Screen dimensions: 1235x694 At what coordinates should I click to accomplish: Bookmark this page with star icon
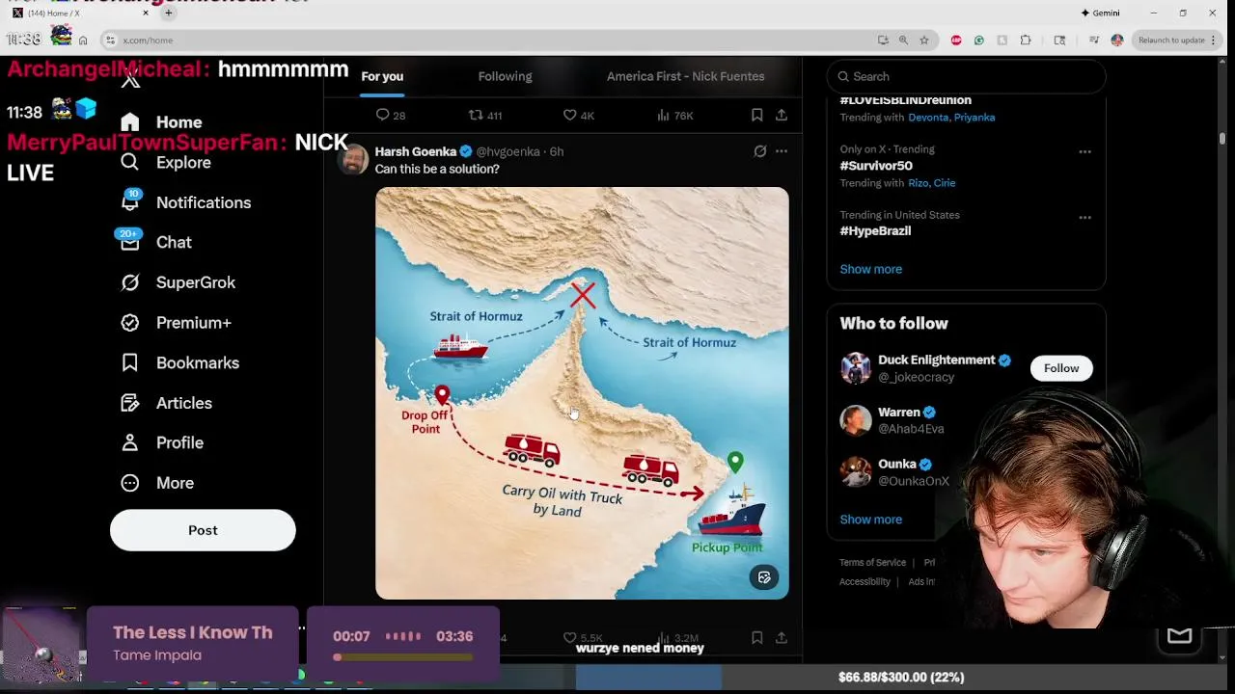click(923, 40)
